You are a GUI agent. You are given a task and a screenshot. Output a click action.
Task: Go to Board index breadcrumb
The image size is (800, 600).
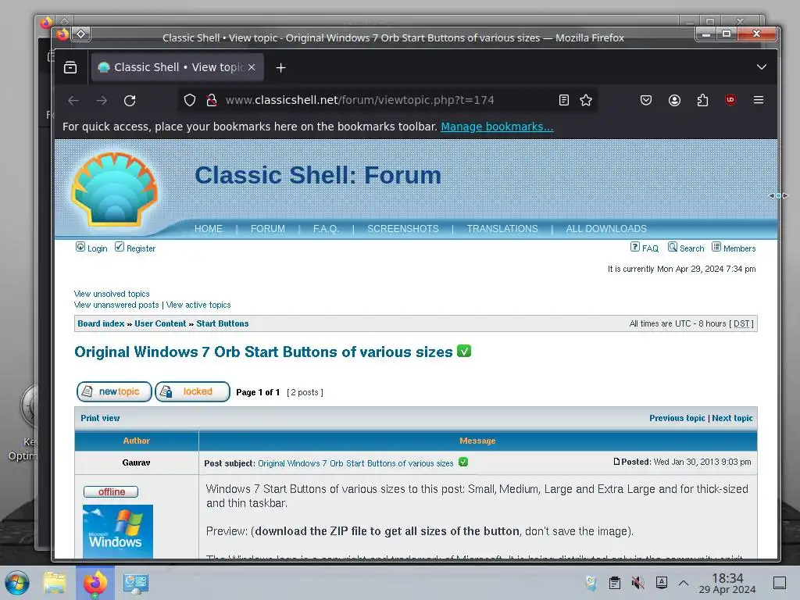101,323
